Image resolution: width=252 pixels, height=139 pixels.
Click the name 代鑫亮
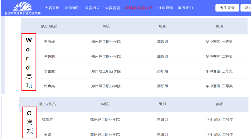pos(49,86)
